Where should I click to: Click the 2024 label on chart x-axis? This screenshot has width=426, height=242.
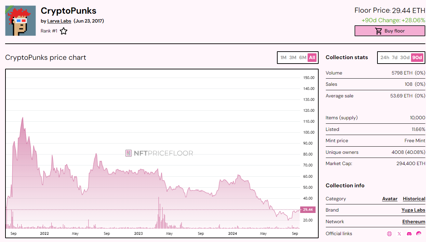click(x=232, y=234)
